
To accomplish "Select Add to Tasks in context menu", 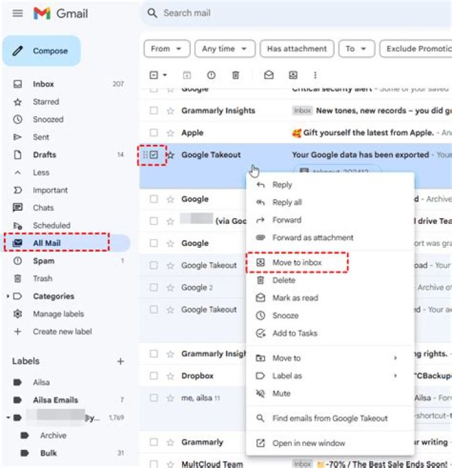I will (330, 333).
